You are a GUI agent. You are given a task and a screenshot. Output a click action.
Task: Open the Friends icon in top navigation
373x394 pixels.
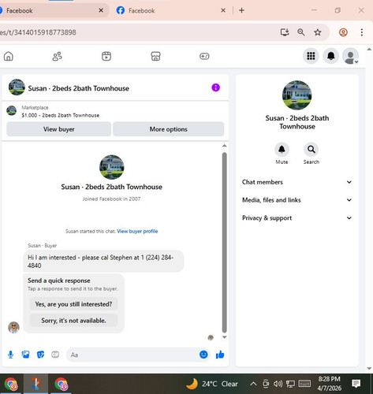click(x=57, y=56)
